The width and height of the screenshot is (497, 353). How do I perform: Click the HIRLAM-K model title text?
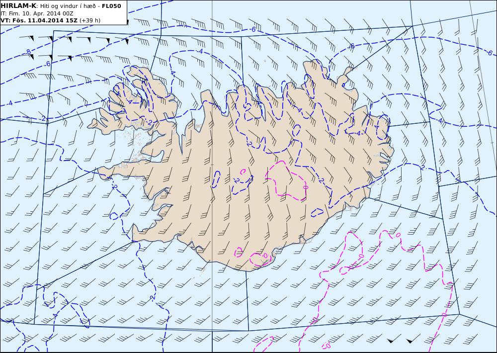point(18,5)
